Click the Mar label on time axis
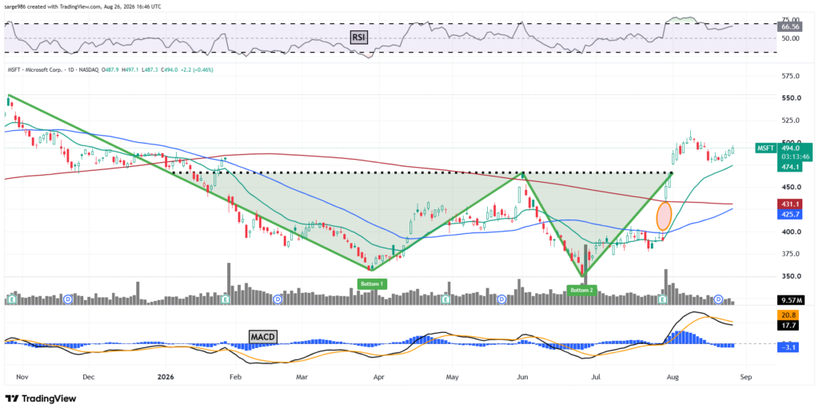Screen dimensions: 819x412 click(302, 376)
